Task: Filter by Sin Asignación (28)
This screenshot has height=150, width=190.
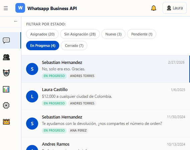Action: [80, 34]
